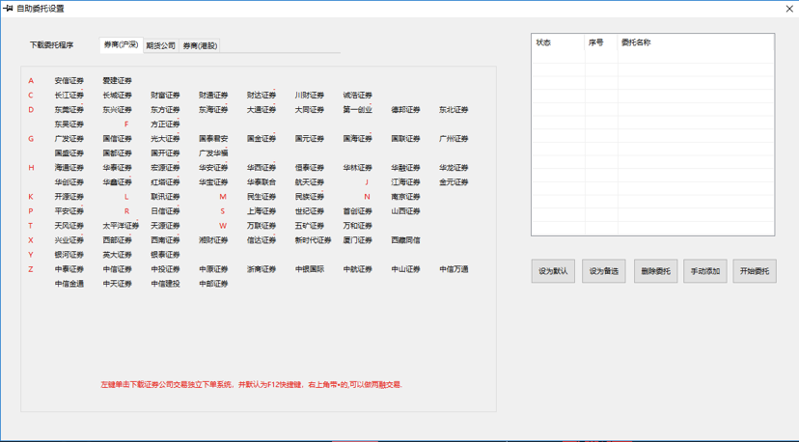Choose 德邦证券 broker
799x442 pixels.
point(405,110)
